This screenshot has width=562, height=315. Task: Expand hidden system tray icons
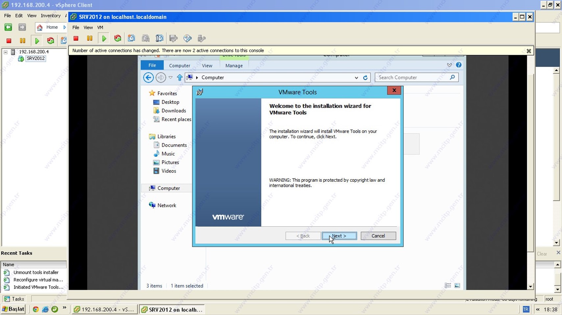pos(538,309)
